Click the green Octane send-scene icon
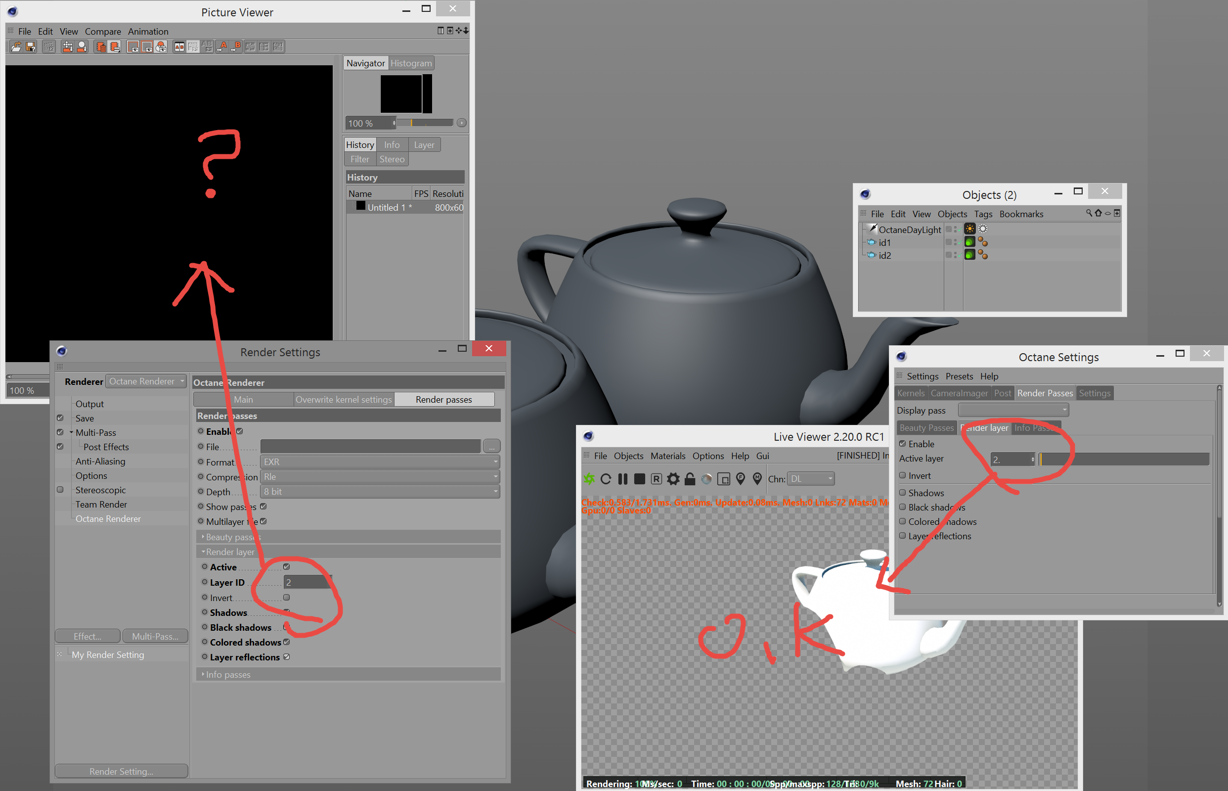The image size is (1228, 791). click(589, 479)
